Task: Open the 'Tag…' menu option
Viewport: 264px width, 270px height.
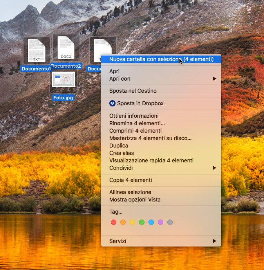Action: 116,212
